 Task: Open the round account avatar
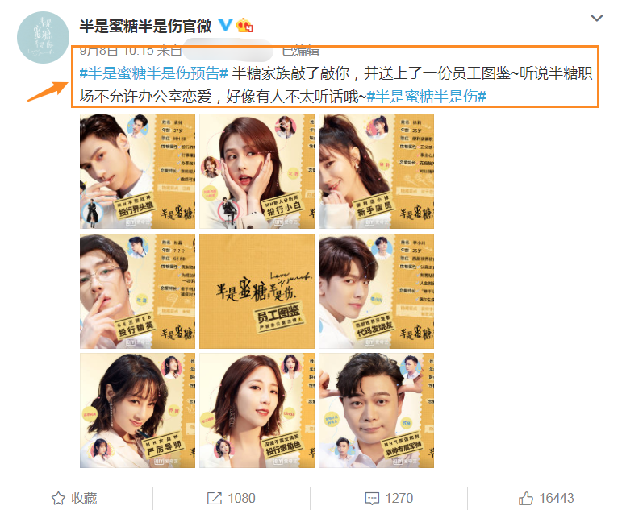[x=43, y=37]
